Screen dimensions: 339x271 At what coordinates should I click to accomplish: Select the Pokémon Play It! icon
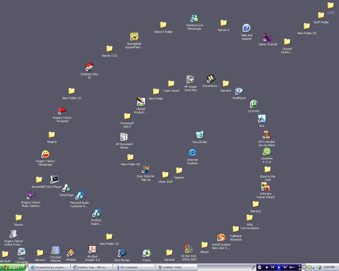coord(90,67)
